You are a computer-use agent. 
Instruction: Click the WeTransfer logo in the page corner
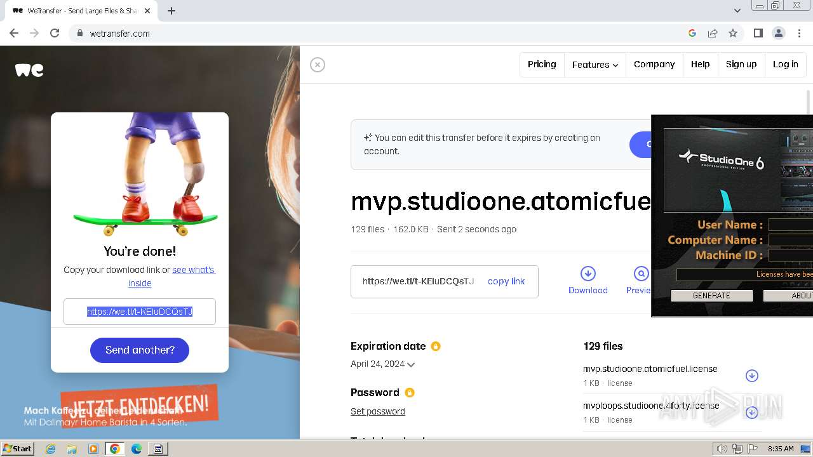click(29, 70)
